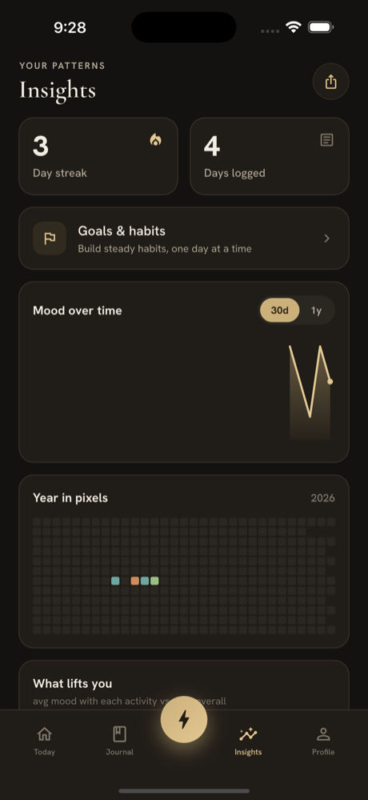Tap the Days logged card
368x800 pixels.
pos(270,156)
